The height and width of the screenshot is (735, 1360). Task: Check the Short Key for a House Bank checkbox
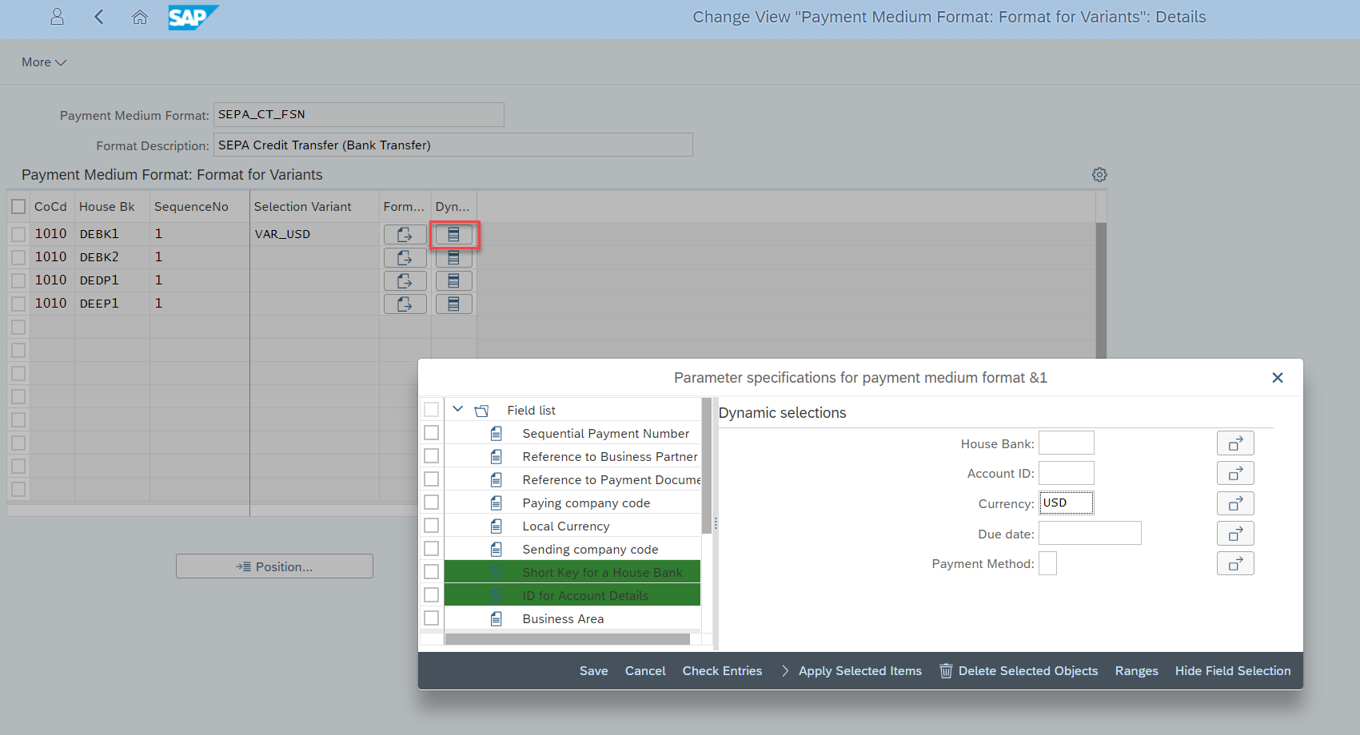pyautogui.click(x=432, y=572)
